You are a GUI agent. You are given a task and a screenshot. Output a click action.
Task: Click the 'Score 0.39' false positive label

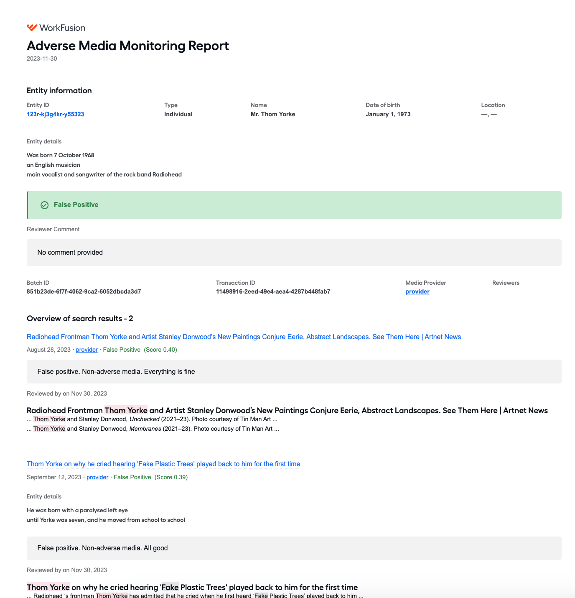click(150, 477)
